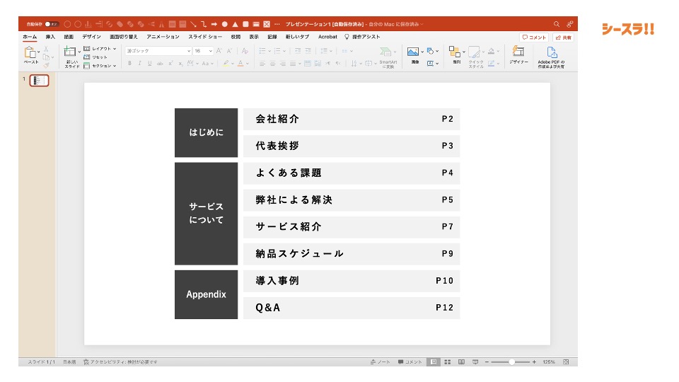This screenshot has width=679, height=382.
Task: Click the Picture (画像) insert icon
Action: pos(414,52)
